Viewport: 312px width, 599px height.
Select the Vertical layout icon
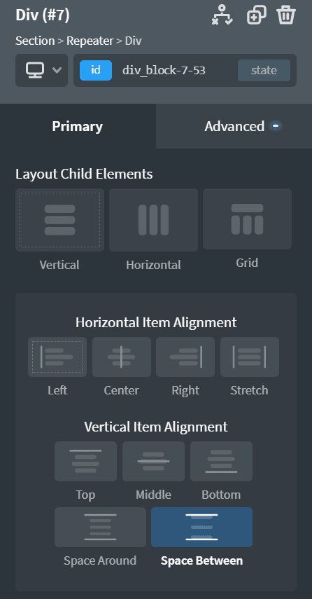[x=60, y=220]
